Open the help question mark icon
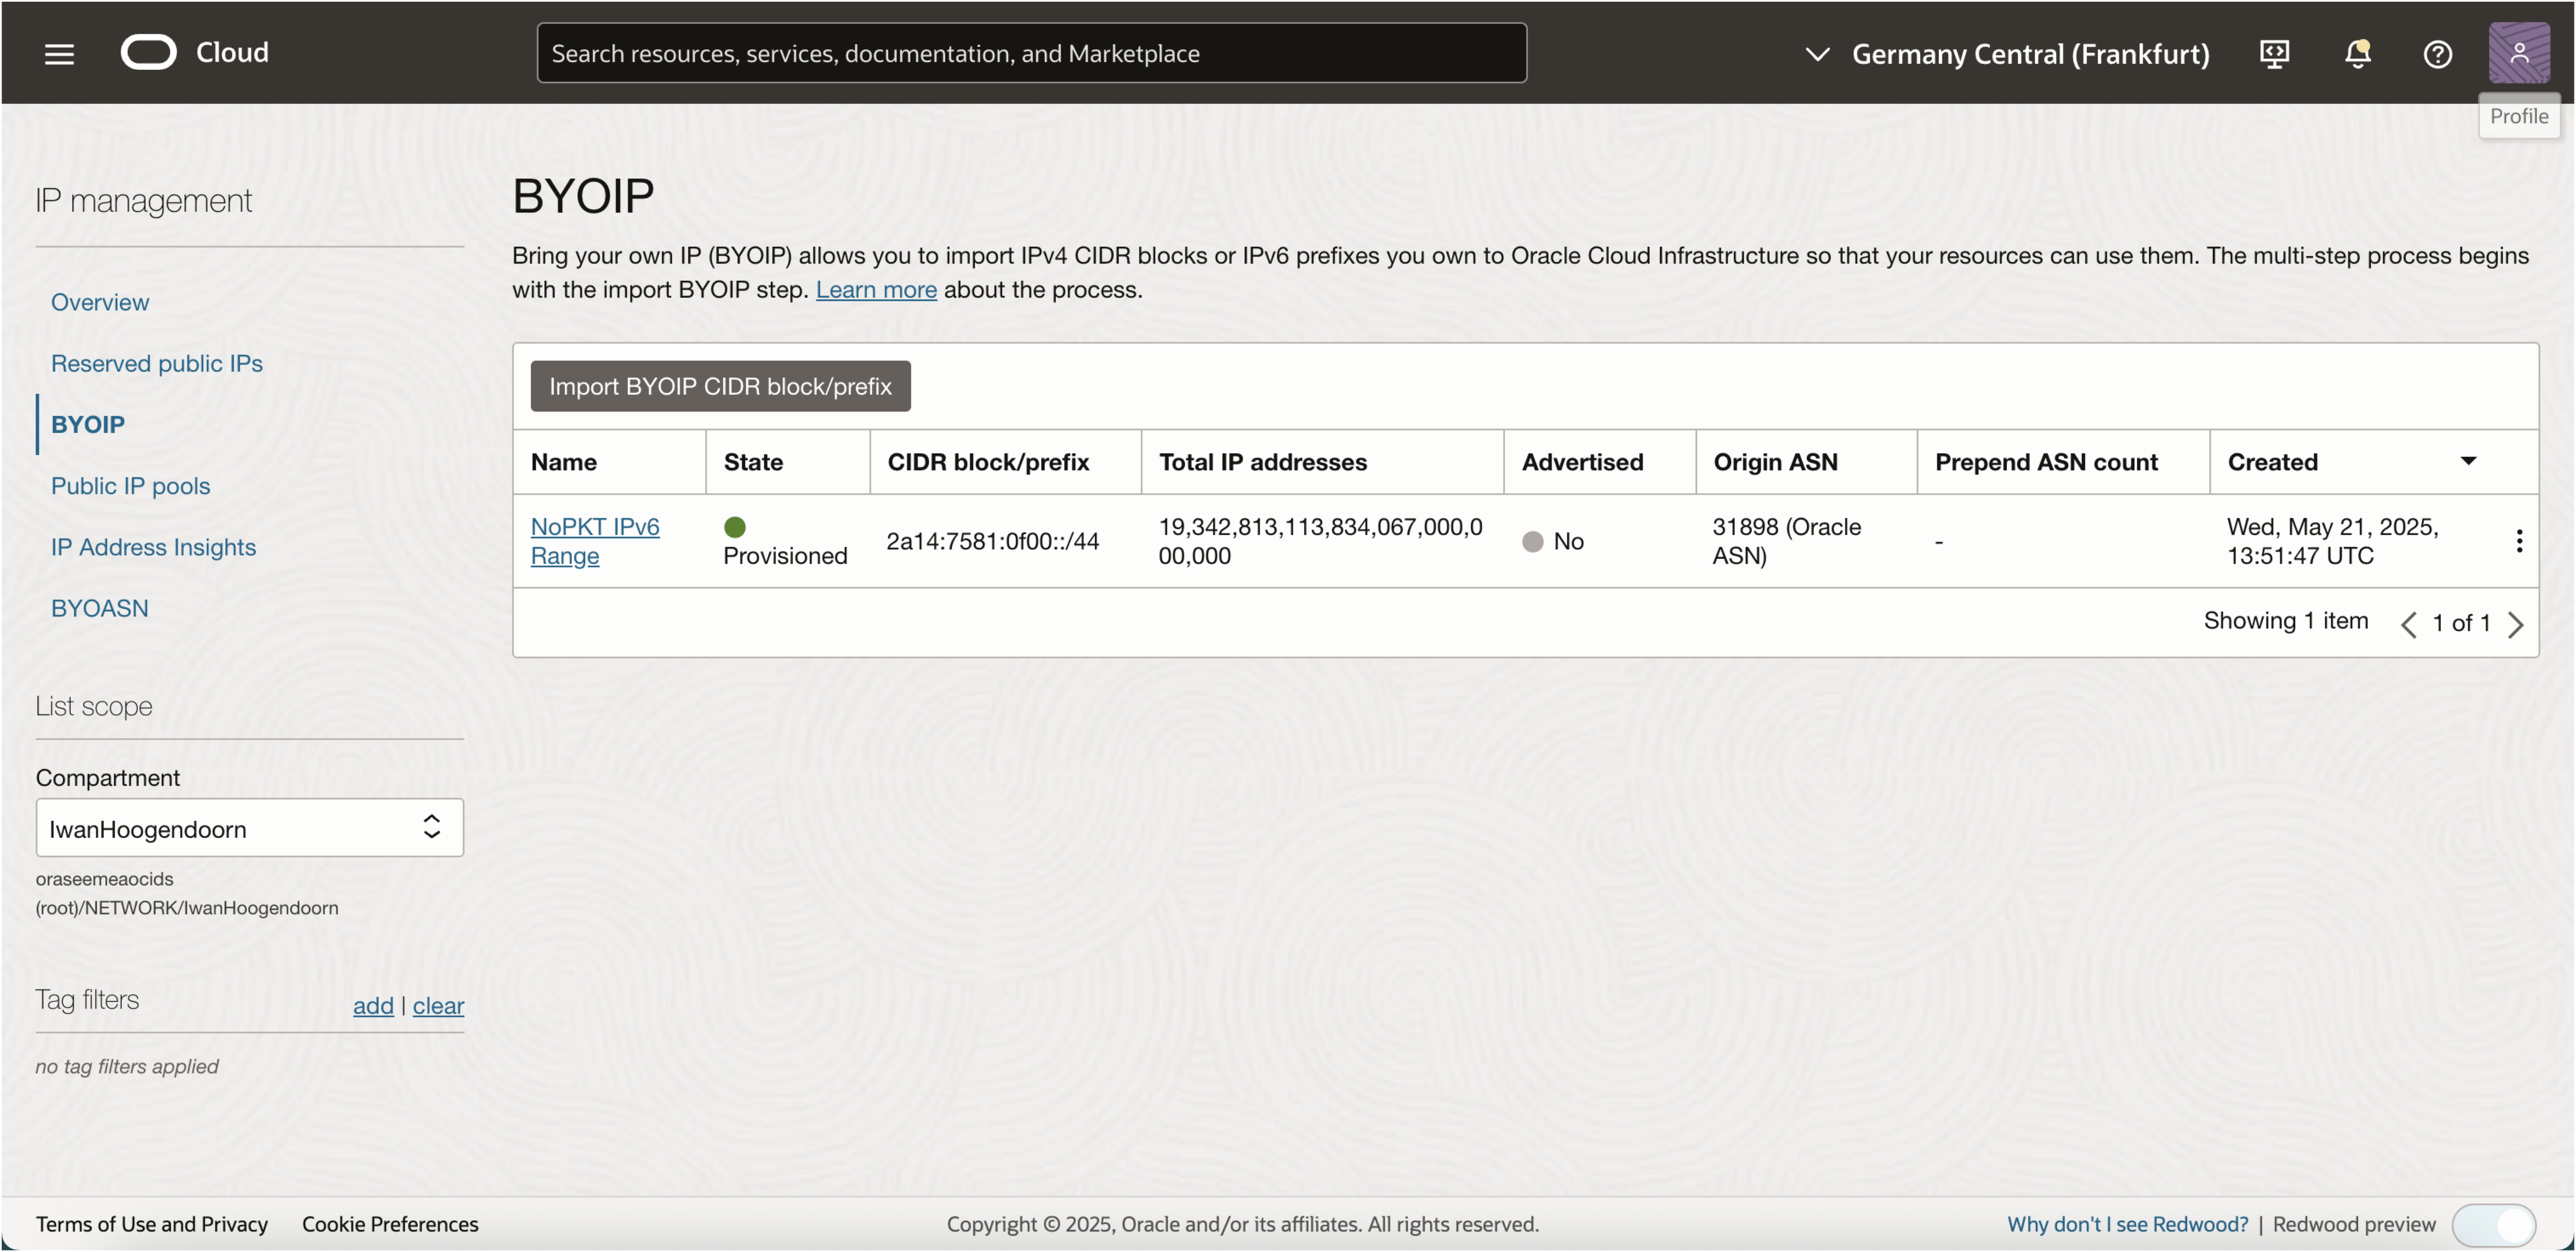 2437,53
